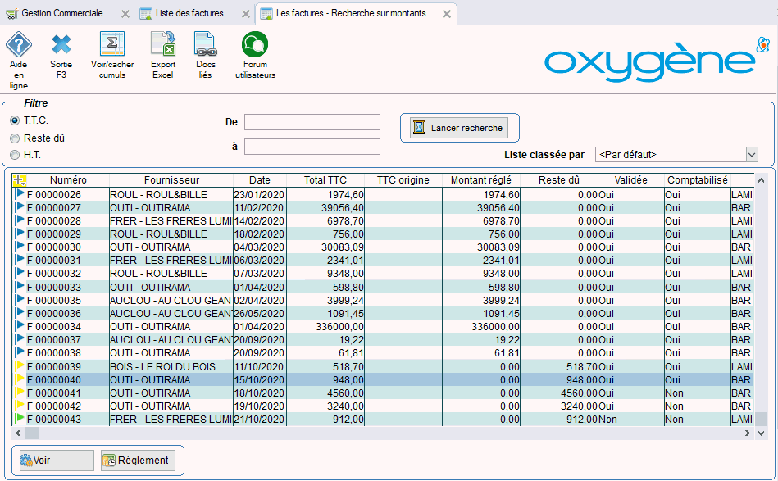Switch to the Gestion Commerciale tab
This screenshot has width=778, height=481.
62,14
